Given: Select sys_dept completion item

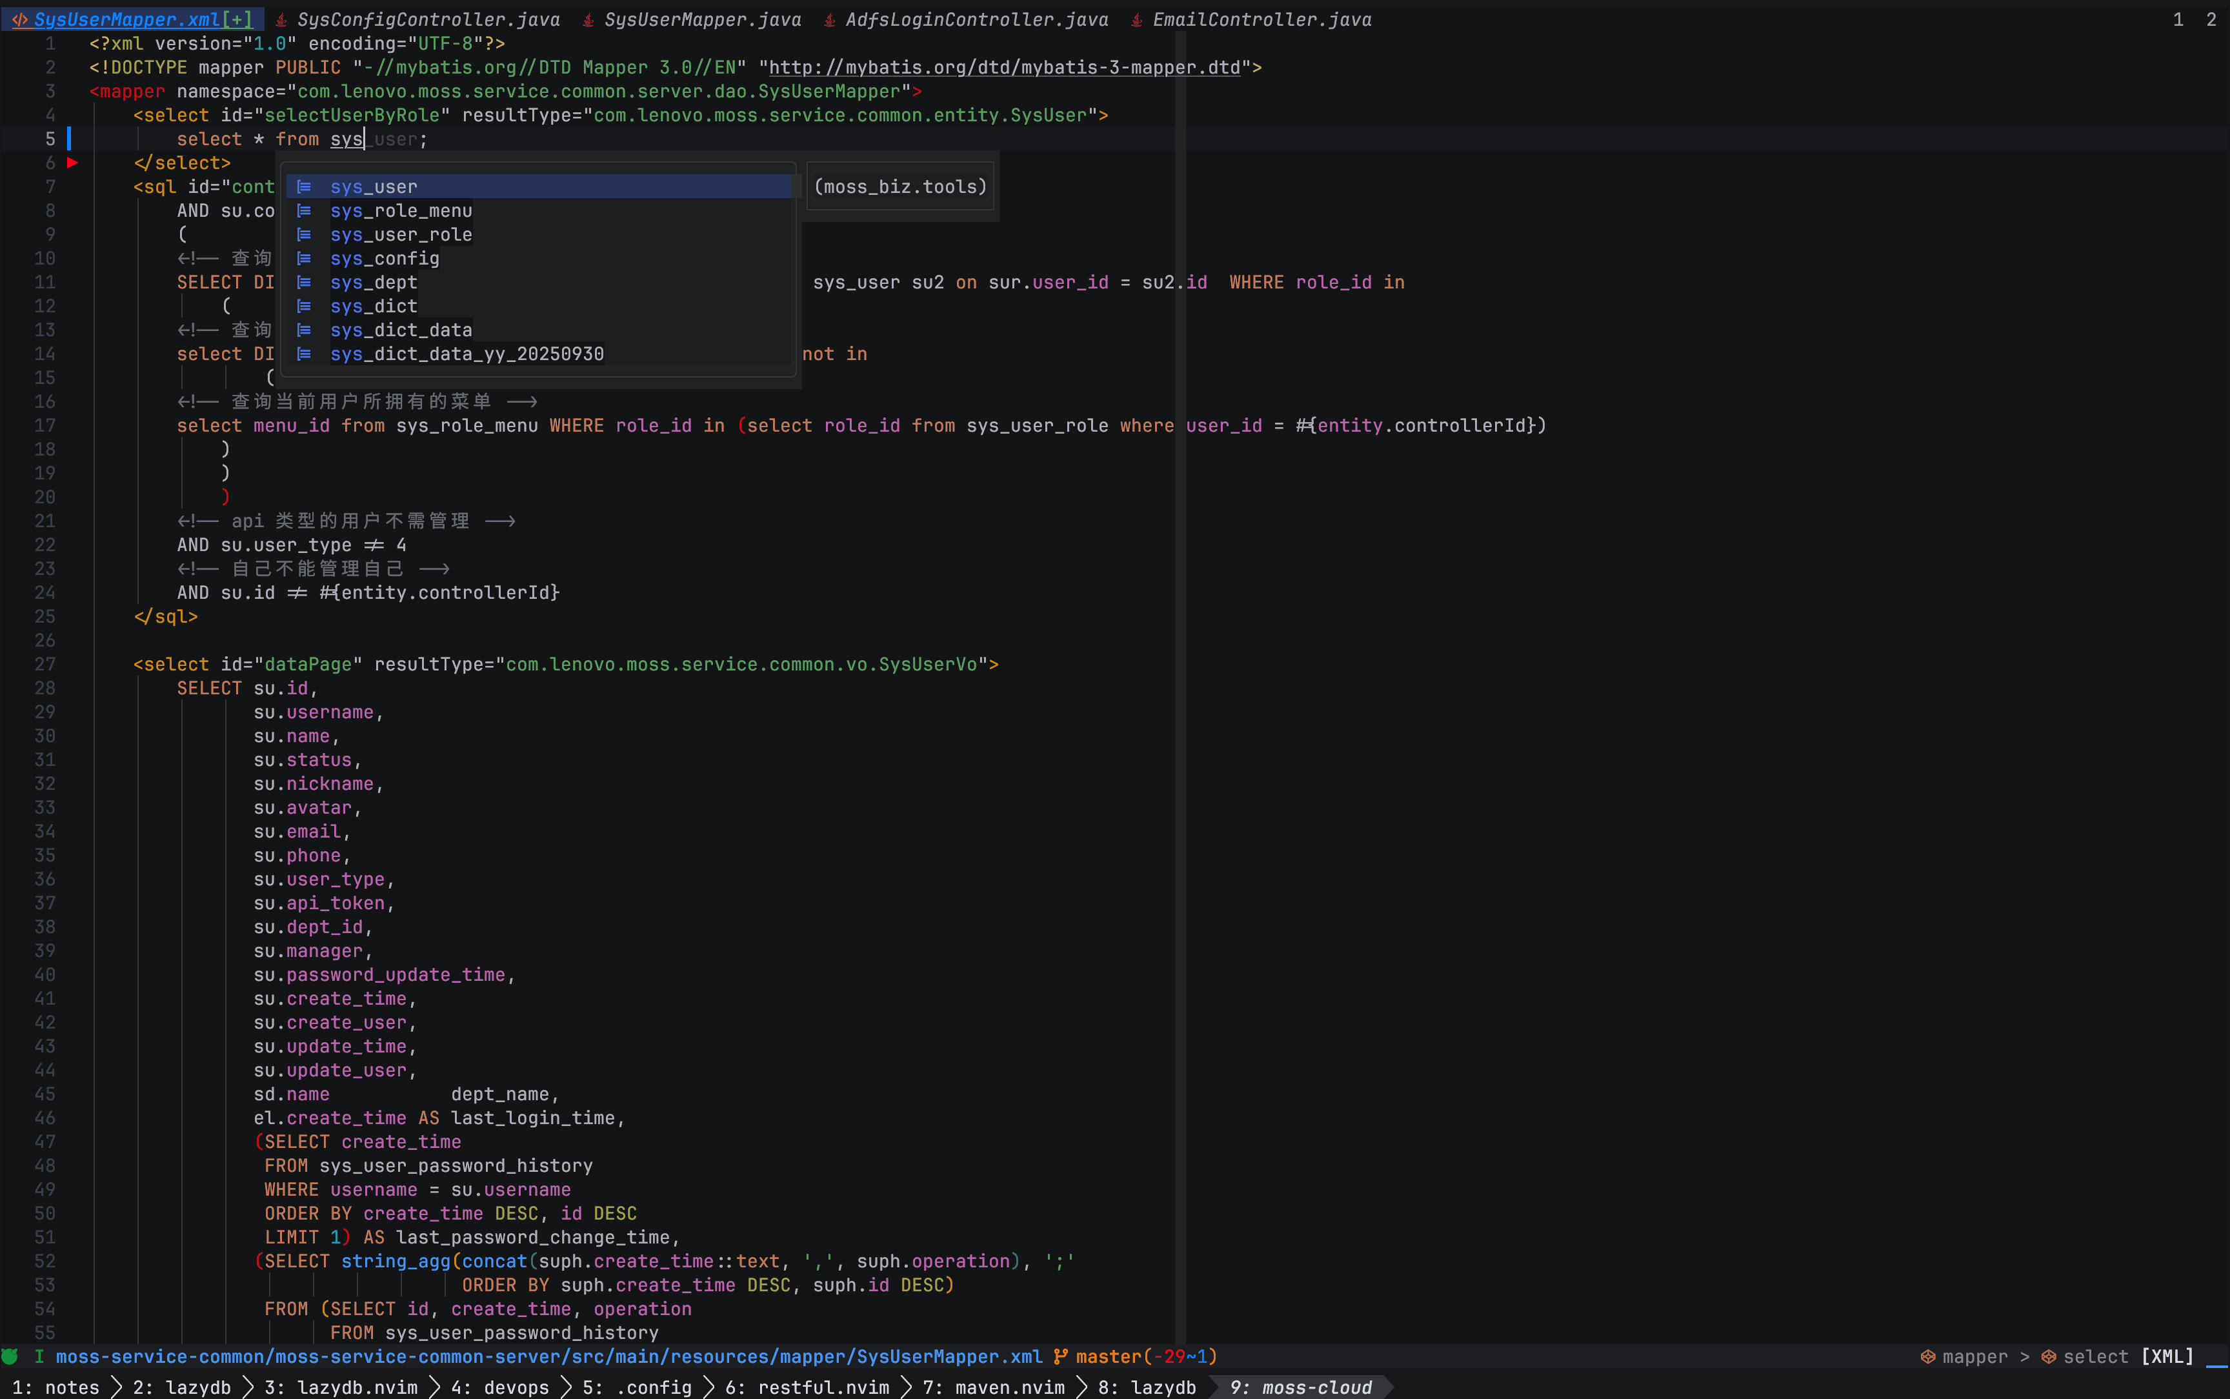Looking at the screenshot, I should 538,282.
